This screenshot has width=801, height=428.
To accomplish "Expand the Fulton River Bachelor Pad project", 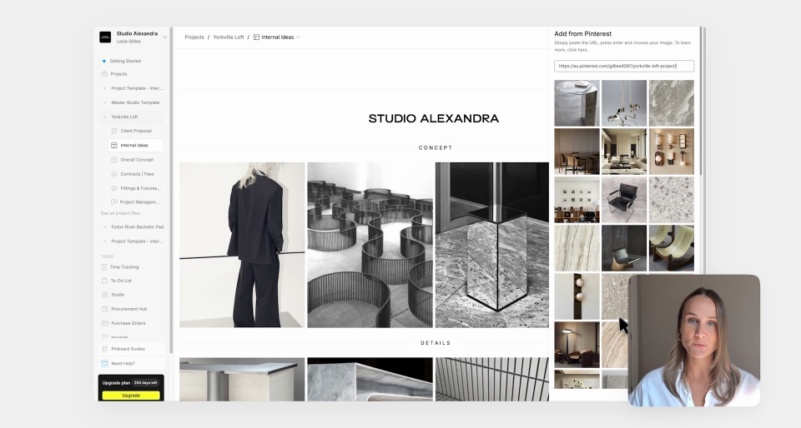I will click(105, 226).
